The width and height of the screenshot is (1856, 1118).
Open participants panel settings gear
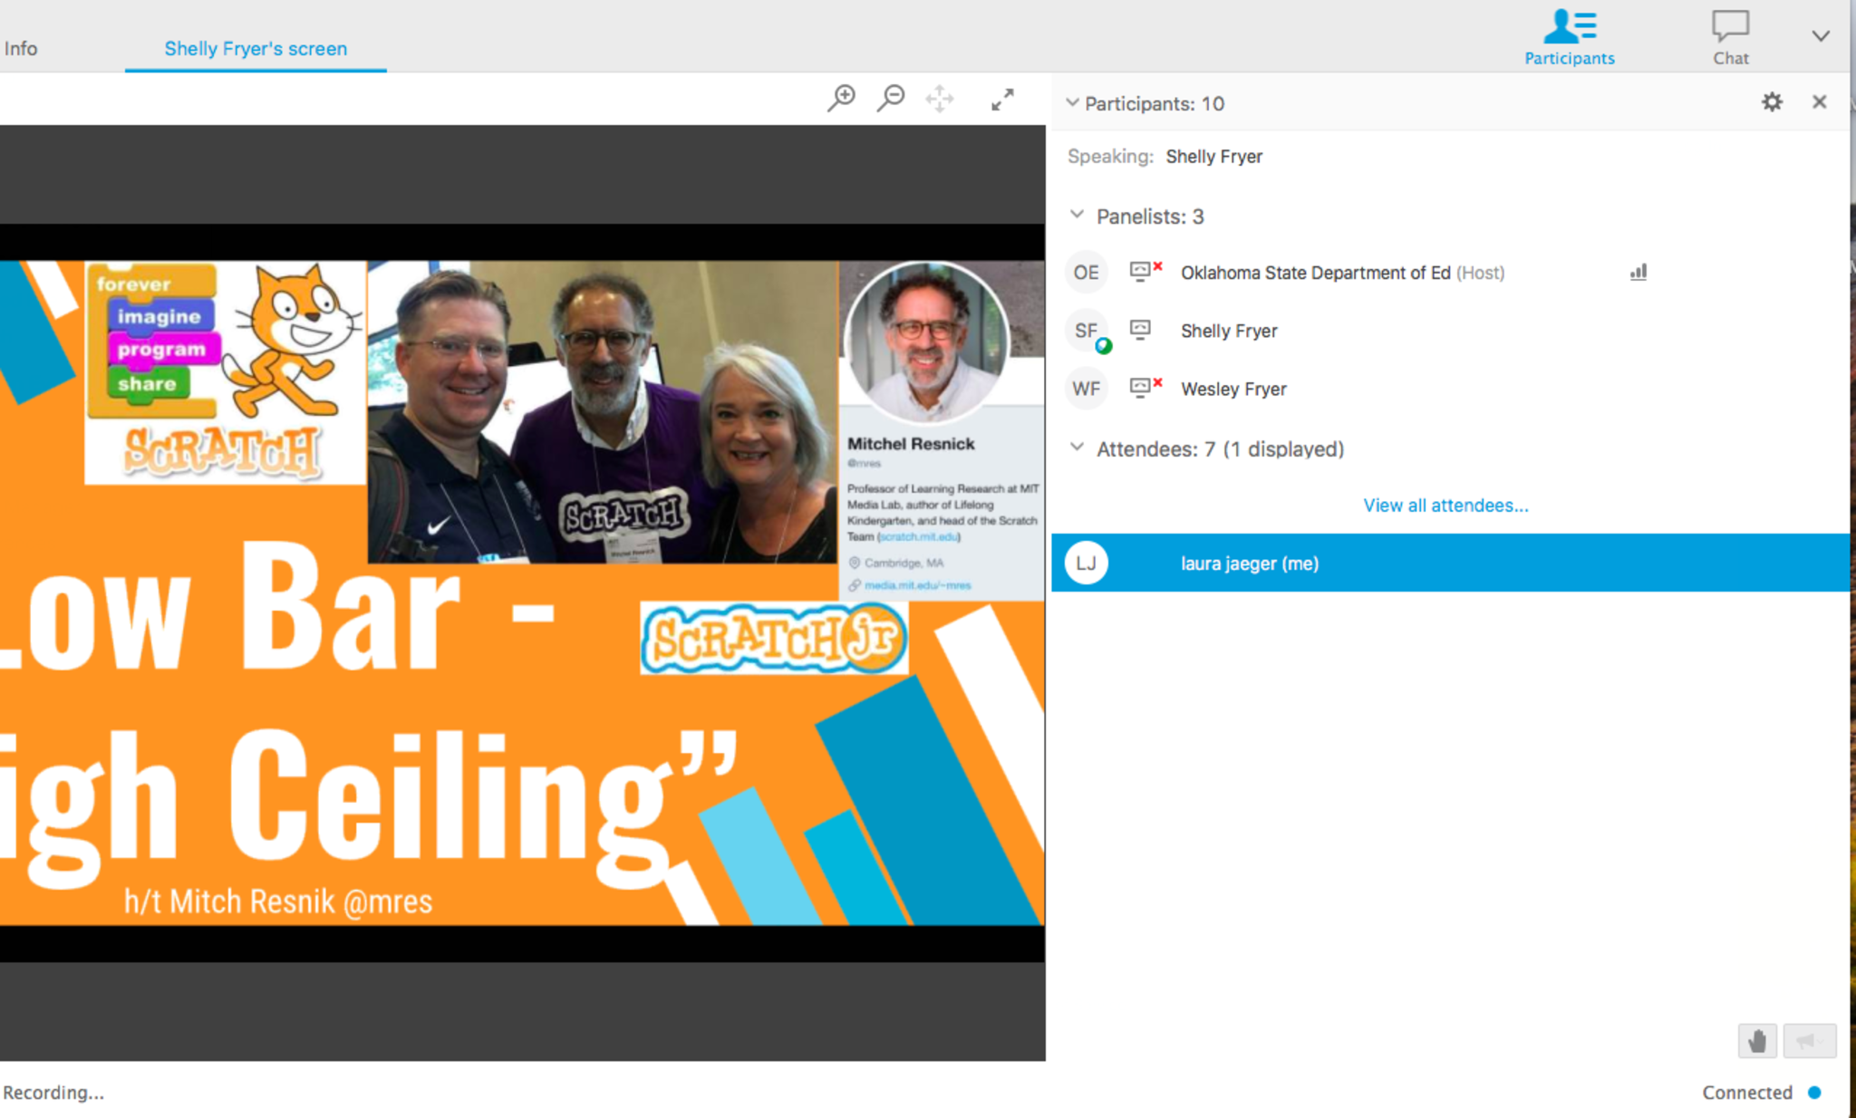(1772, 102)
